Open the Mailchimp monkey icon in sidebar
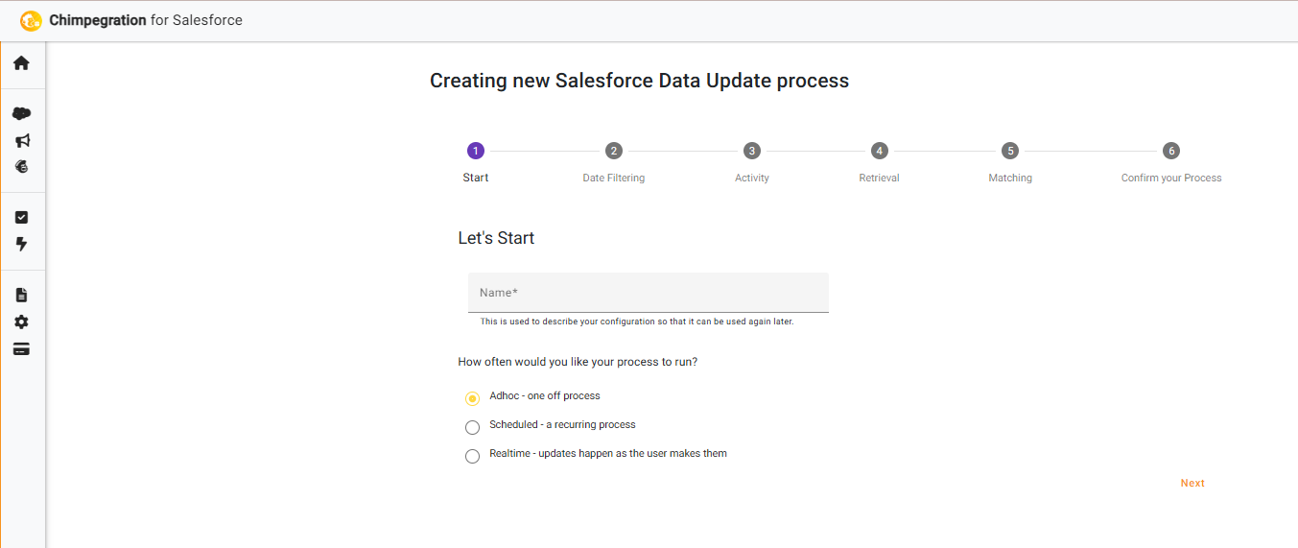 [21, 166]
